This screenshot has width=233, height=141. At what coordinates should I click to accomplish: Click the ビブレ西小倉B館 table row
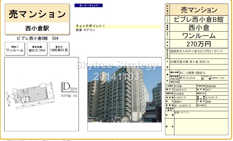point(199,20)
